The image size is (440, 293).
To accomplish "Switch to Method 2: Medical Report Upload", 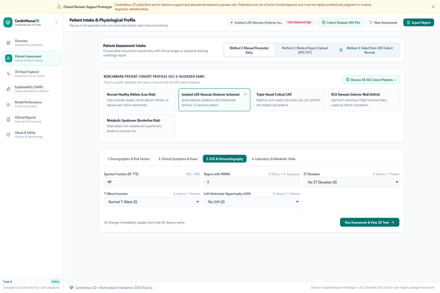I will [x=305, y=50].
